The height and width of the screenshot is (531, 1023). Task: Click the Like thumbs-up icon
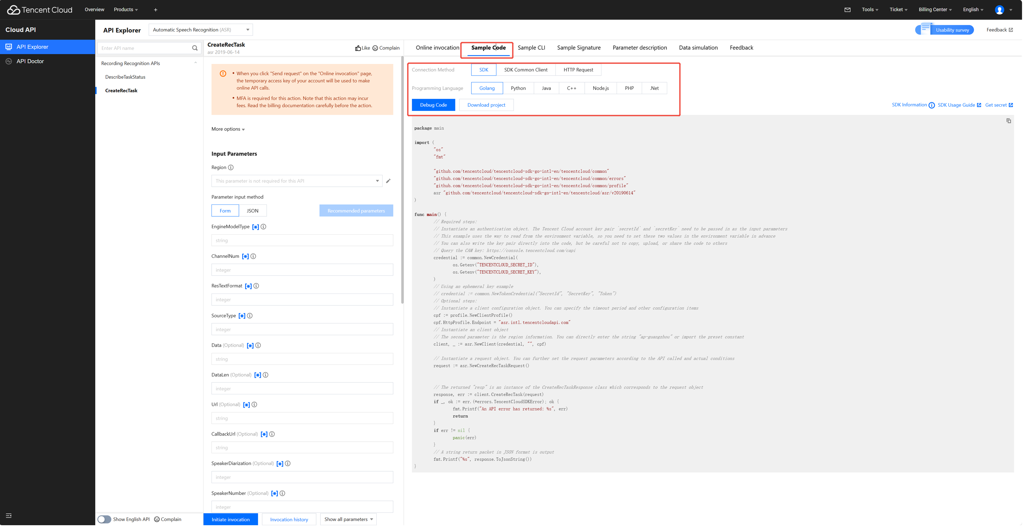358,48
